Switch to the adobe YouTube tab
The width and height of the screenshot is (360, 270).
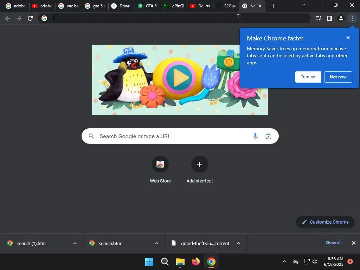coord(42,6)
